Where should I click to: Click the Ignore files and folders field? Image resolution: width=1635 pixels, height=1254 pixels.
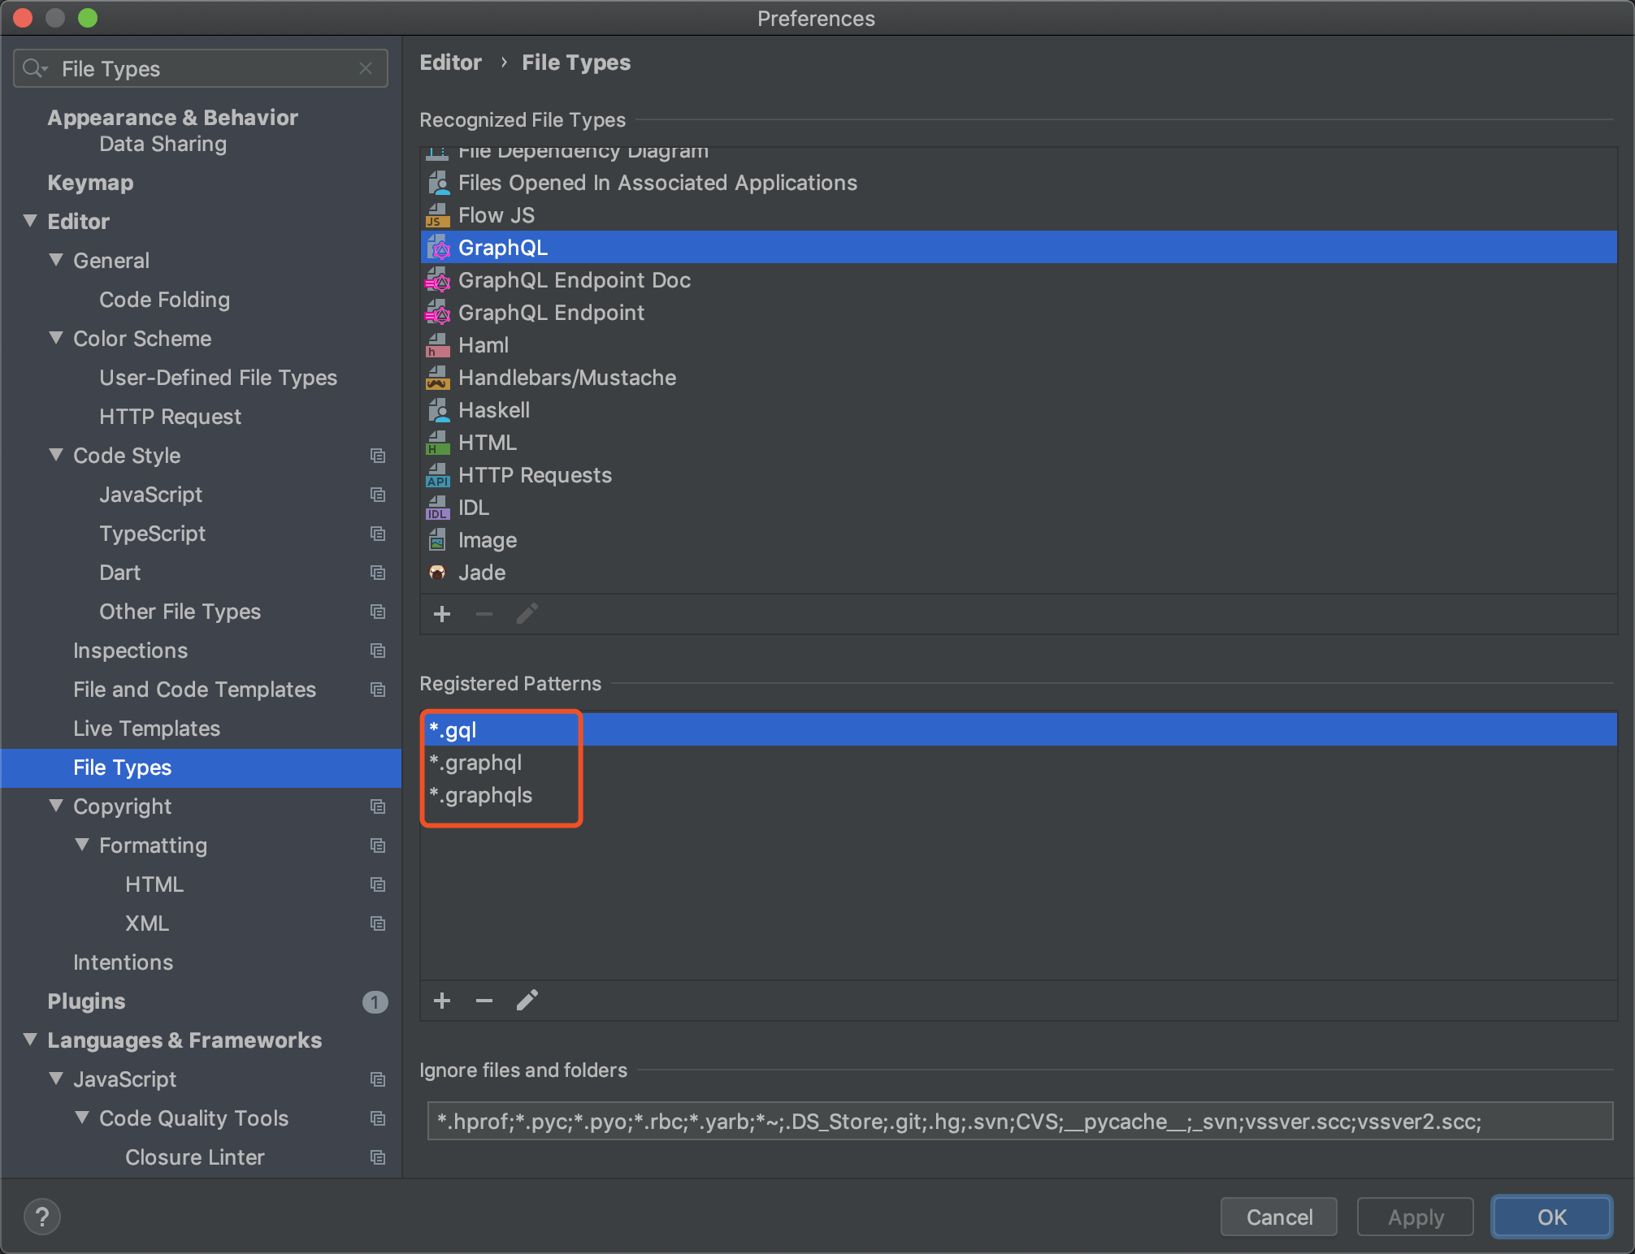pos(1019,1121)
